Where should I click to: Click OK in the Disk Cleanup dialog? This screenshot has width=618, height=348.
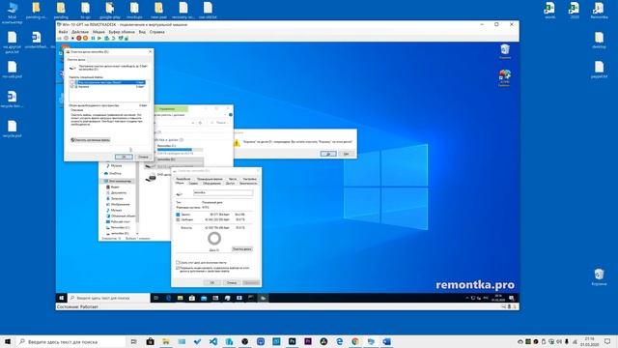[124, 157]
